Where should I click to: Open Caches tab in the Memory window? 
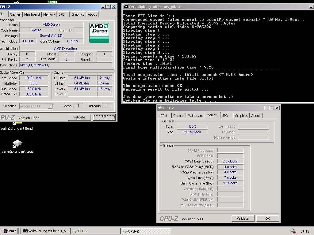tap(179, 116)
